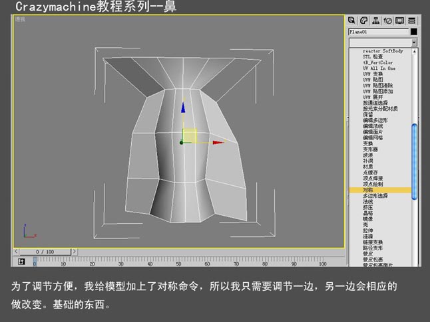This screenshot has height=322, width=430.
Task: Select the 链接变换 modifier
Action: pos(373,242)
